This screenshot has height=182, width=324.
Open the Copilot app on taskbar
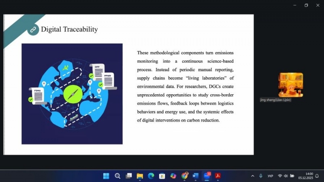(173, 176)
